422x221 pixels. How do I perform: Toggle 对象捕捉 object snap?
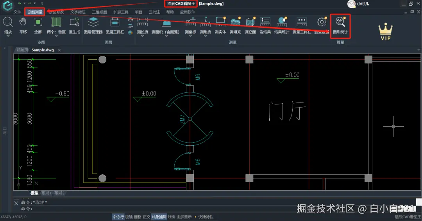(x=159, y=217)
